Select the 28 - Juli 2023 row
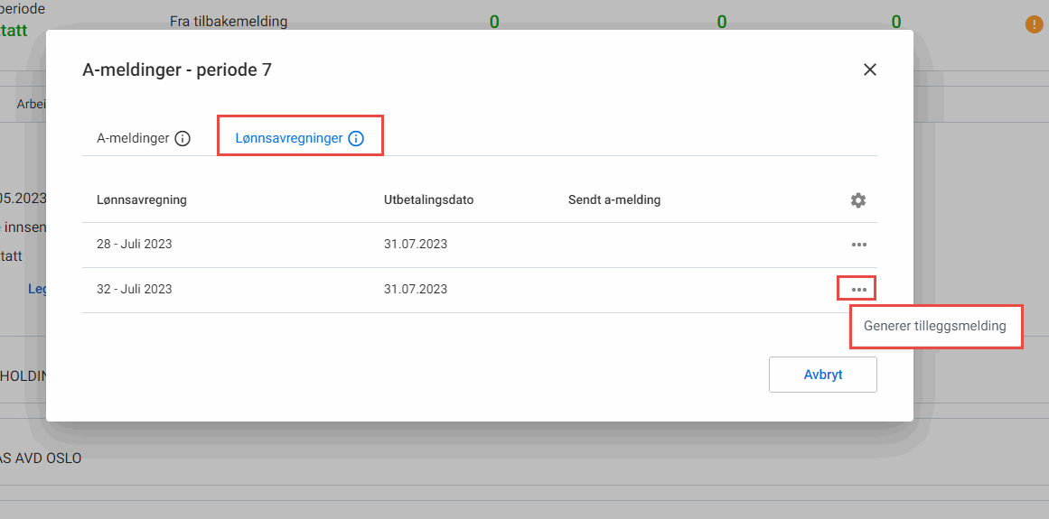This screenshot has height=519, width=1049. click(134, 245)
